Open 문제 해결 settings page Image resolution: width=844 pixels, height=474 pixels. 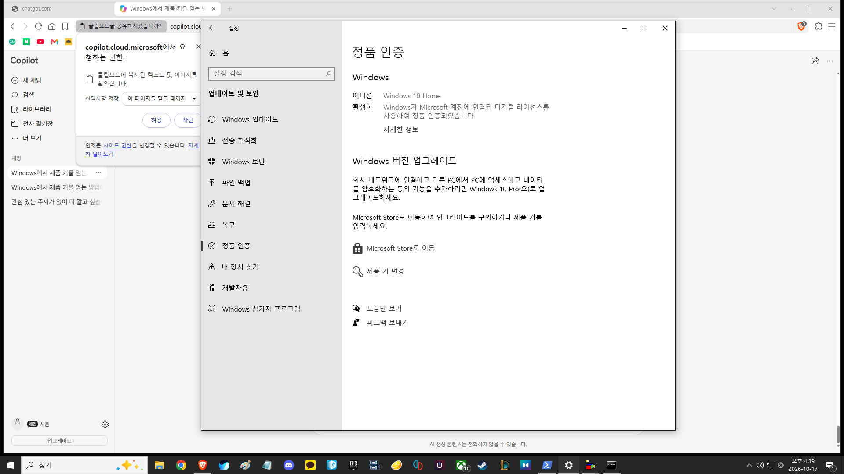pos(271,204)
